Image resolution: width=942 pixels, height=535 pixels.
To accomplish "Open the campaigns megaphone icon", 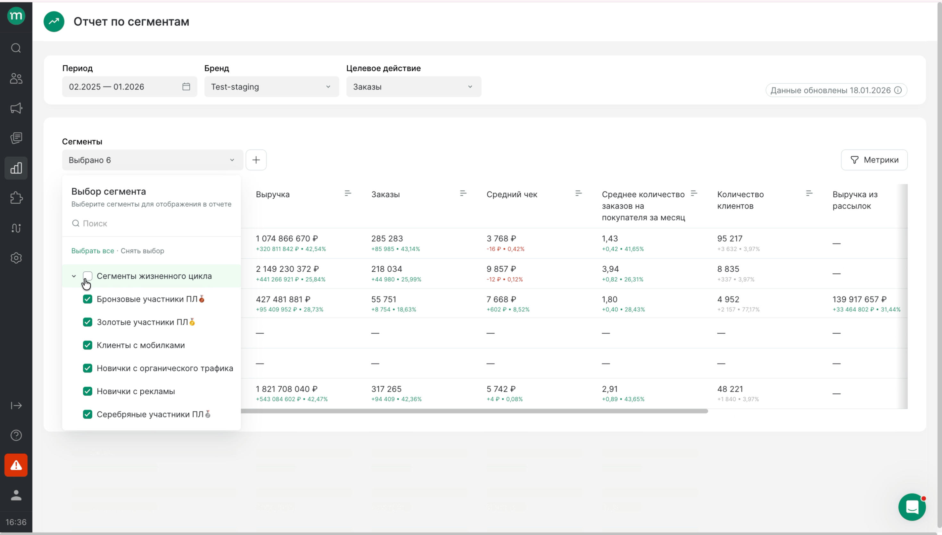I will point(16,108).
